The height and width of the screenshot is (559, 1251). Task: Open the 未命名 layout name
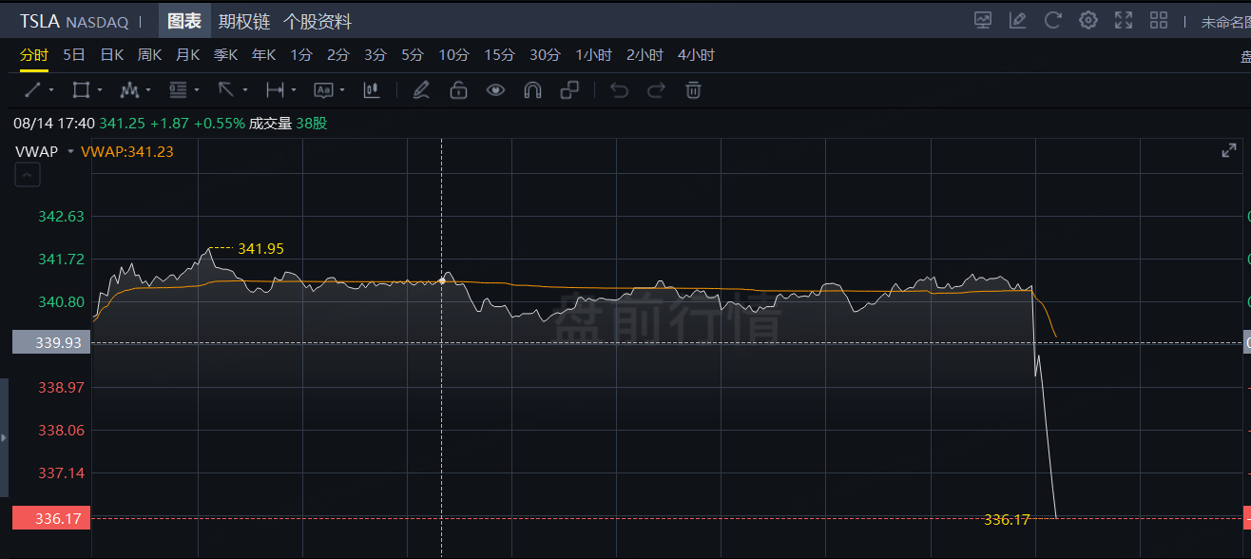[x=1225, y=21]
